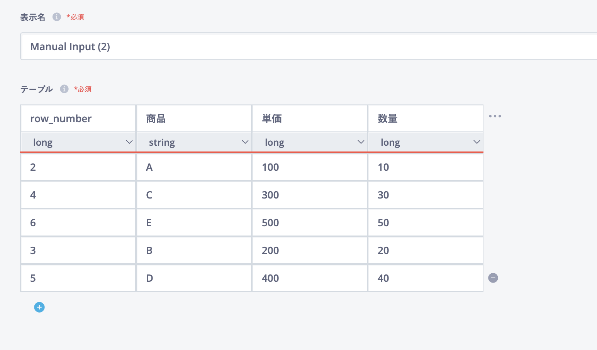The height and width of the screenshot is (350, 597).
Task: Edit the row_number column header cell
Action: pyautogui.click(x=78, y=119)
